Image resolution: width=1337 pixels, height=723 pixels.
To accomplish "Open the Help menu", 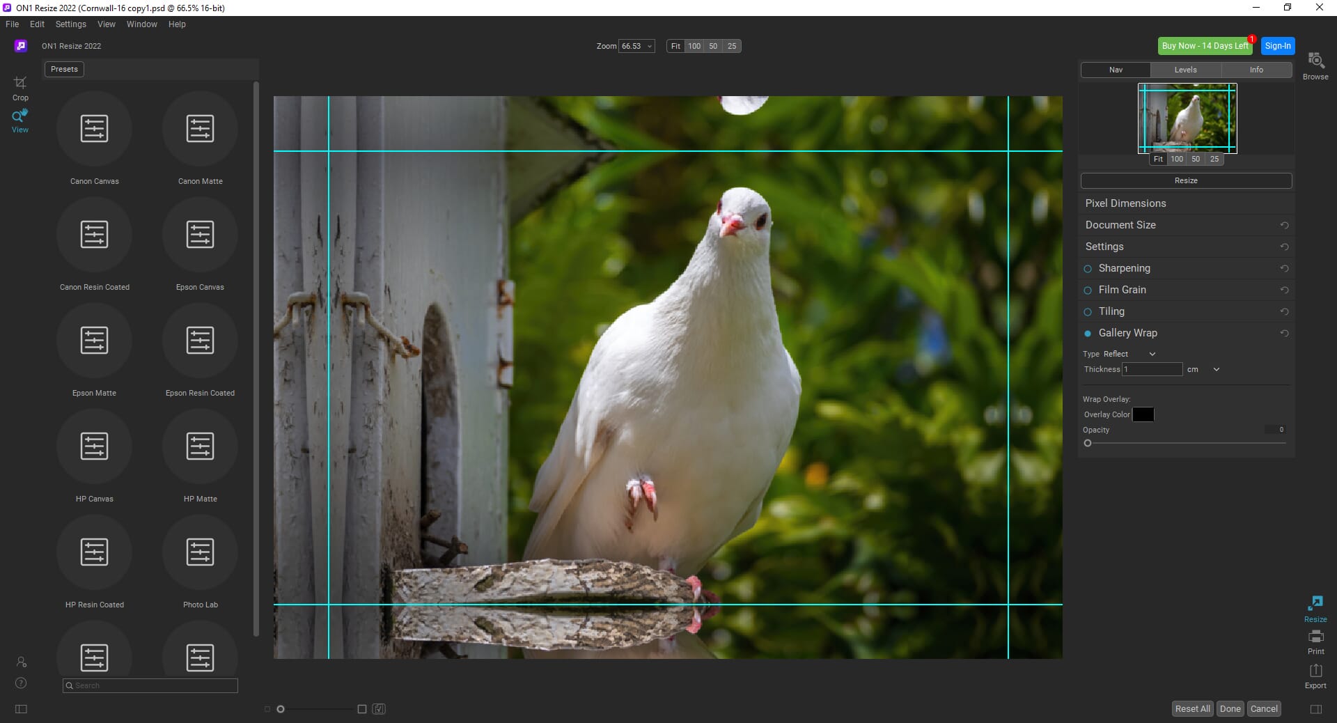I will 177,24.
